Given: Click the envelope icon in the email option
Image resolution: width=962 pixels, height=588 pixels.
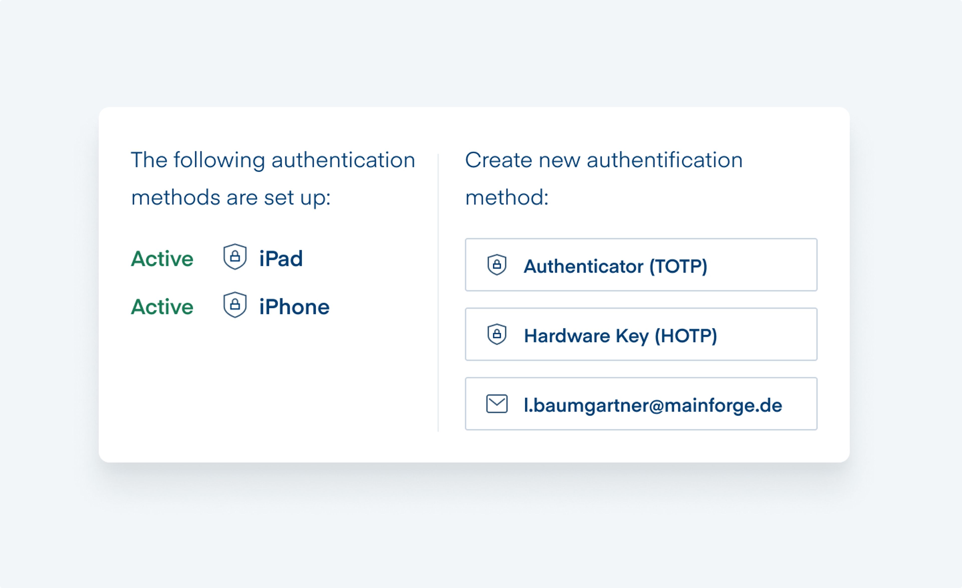Looking at the screenshot, I should [x=497, y=404].
